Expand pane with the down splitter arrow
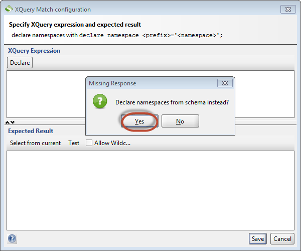301x251 pixels. [x=13, y=122]
